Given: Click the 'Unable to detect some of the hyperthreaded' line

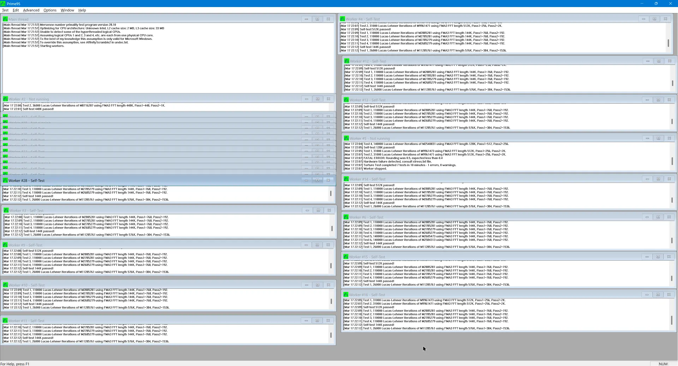Looking at the screenshot, I should pos(62,32).
